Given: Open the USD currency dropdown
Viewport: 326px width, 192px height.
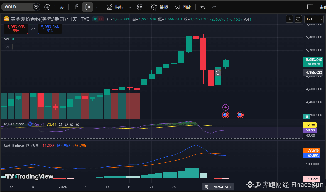Looking at the screenshot, I should click(x=314, y=19).
